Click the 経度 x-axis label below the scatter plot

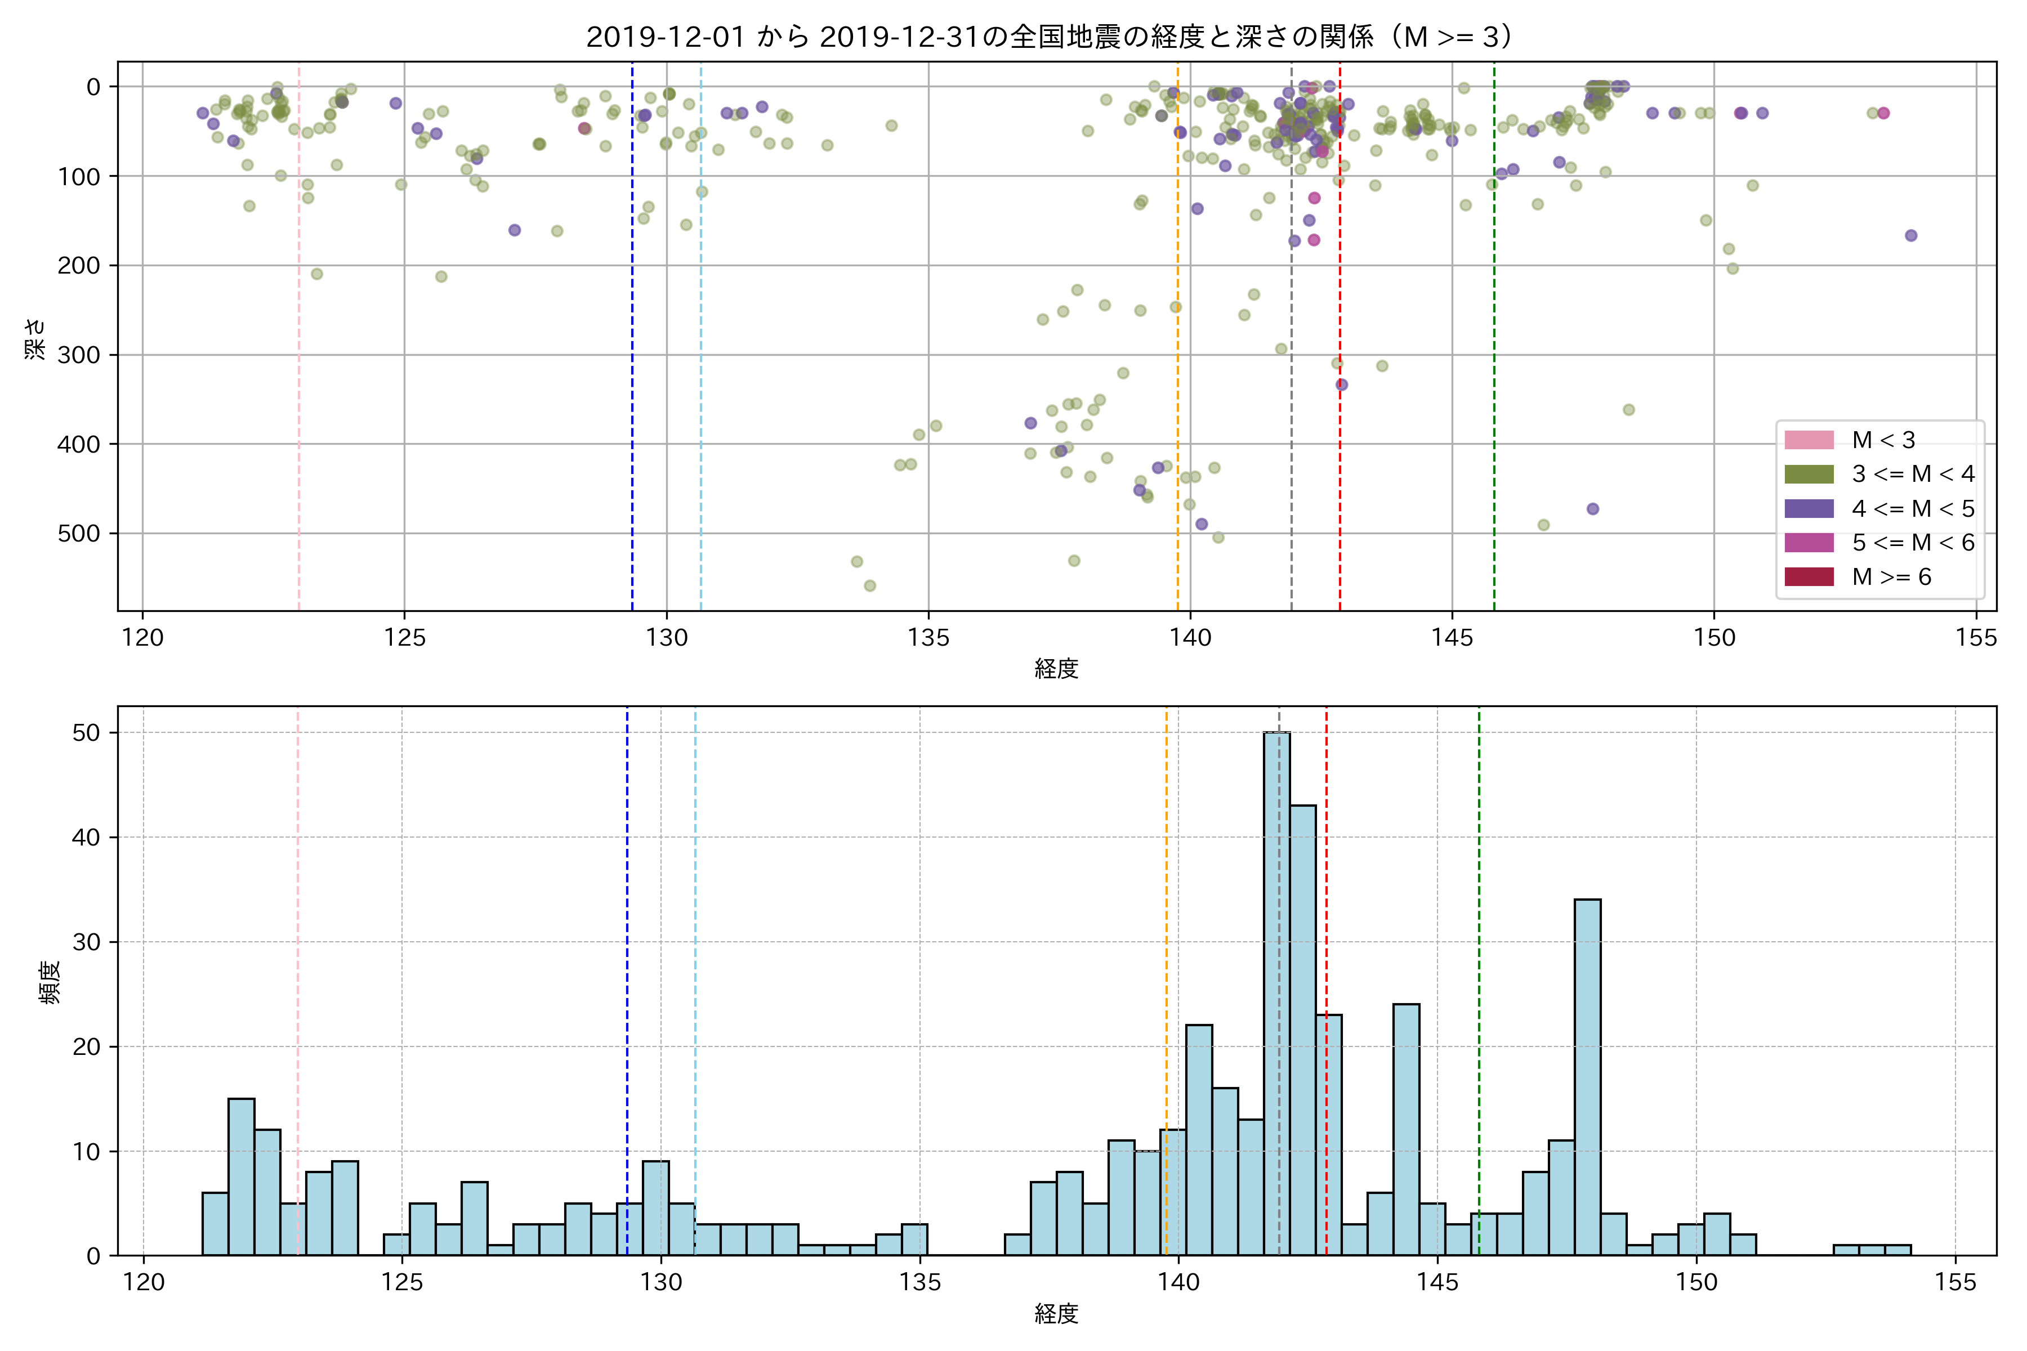click(1056, 669)
